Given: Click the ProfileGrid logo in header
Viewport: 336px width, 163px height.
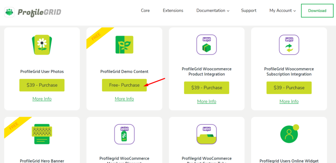Looking at the screenshot, I should click(x=33, y=12).
